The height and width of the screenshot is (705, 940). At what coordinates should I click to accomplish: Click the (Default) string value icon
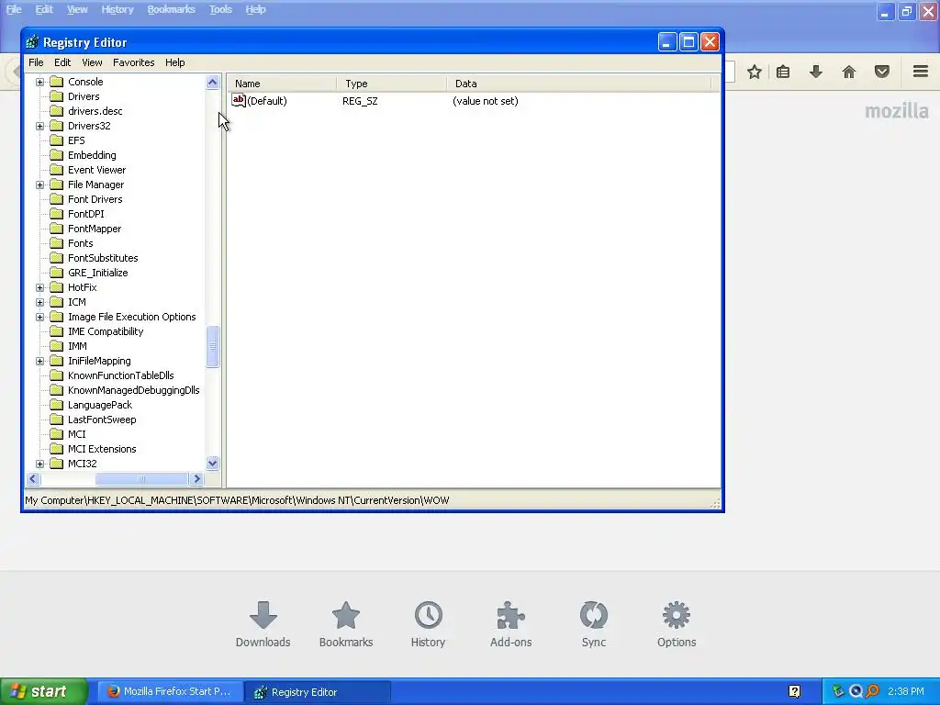click(x=239, y=100)
